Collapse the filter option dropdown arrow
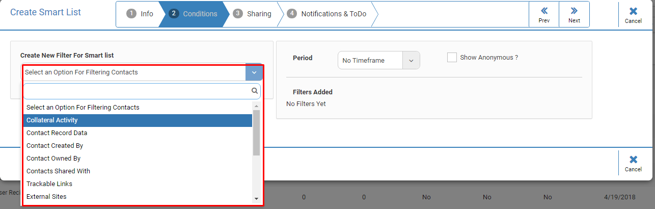Image resolution: width=655 pixels, height=209 pixels. 254,72
